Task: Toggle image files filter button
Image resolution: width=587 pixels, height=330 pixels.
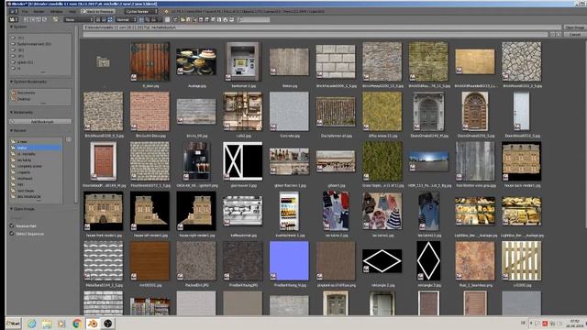Action: (x=201, y=19)
